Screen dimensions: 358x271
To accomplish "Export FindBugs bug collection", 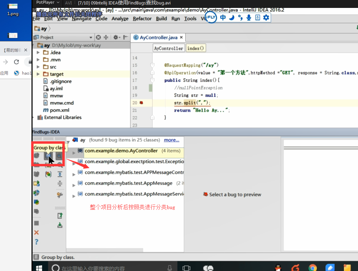I will [x=60, y=216].
